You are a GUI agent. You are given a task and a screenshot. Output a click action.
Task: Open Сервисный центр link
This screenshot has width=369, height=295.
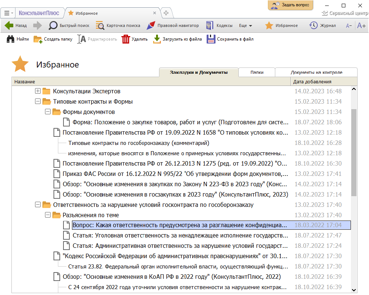pos(345,13)
